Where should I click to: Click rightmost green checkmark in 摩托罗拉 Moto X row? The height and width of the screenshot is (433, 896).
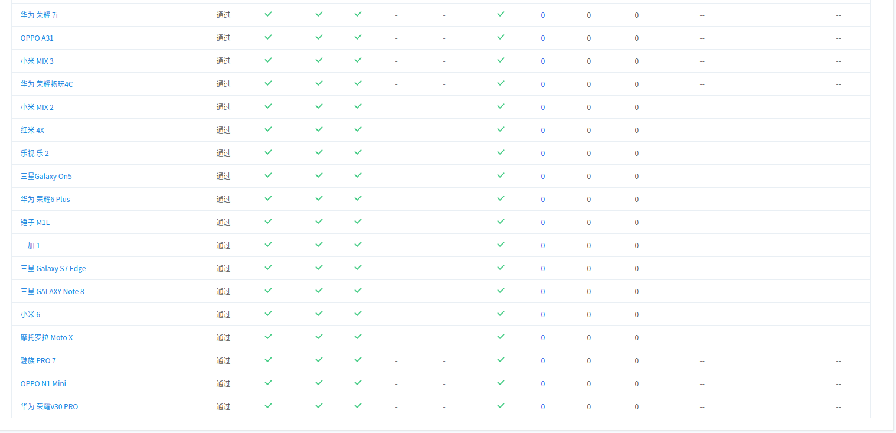pyautogui.click(x=501, y=336)
